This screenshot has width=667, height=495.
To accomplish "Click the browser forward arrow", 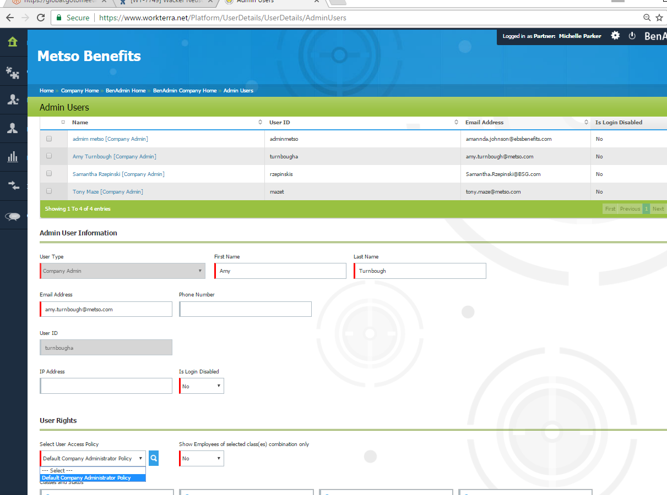I will point(25,18).
